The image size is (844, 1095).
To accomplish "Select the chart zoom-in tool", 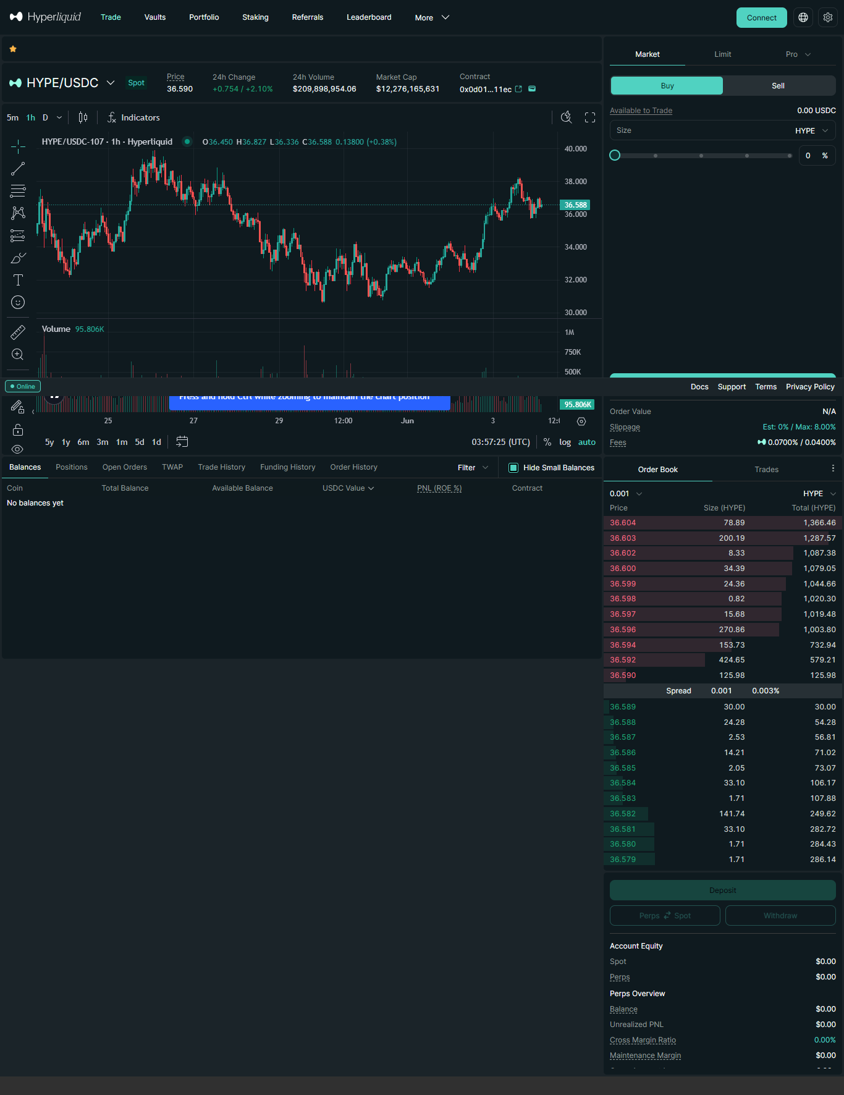I will (x=18, y=355).
